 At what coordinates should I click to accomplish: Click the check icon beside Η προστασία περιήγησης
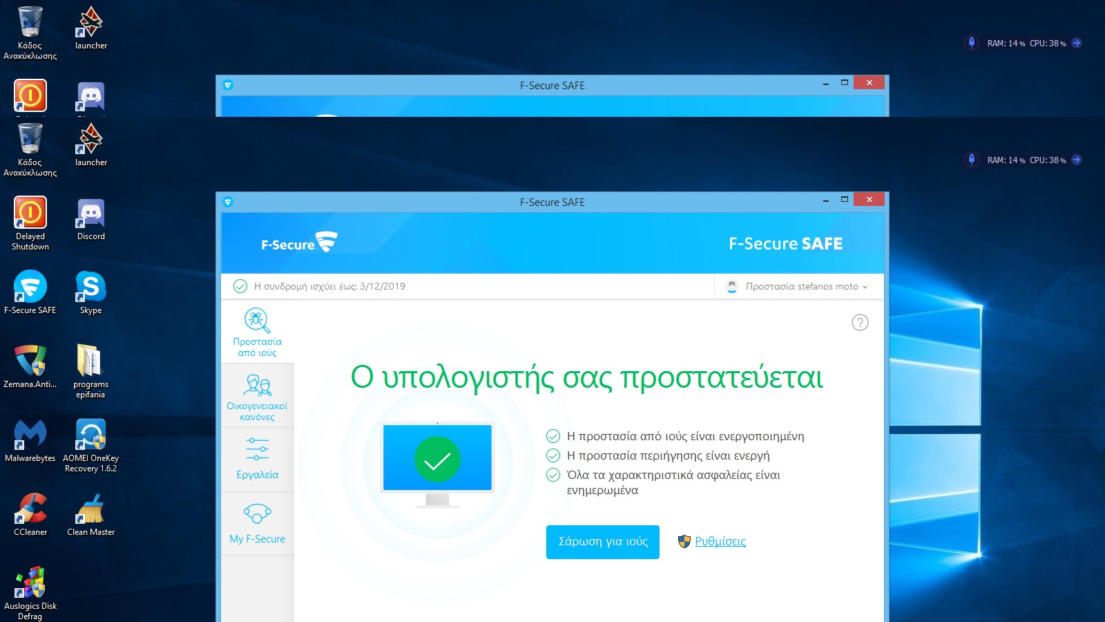click(x=553, y=455)
